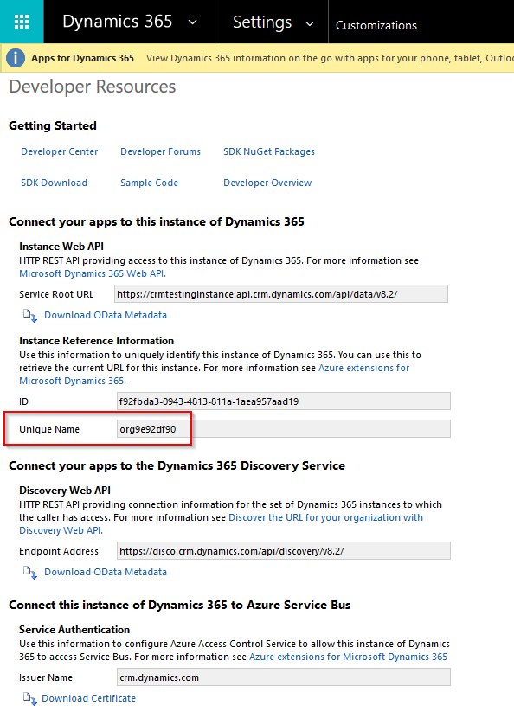Click the Discovery Endpoint Address field

coord(284,551)
